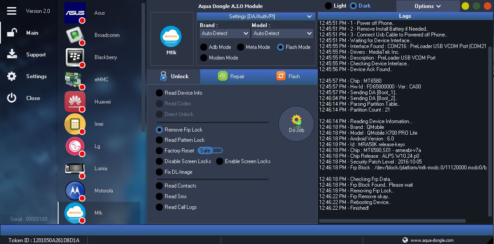Screen dimensions: 494x244
Task: Switch to the Repair tab
Action: 231,76
